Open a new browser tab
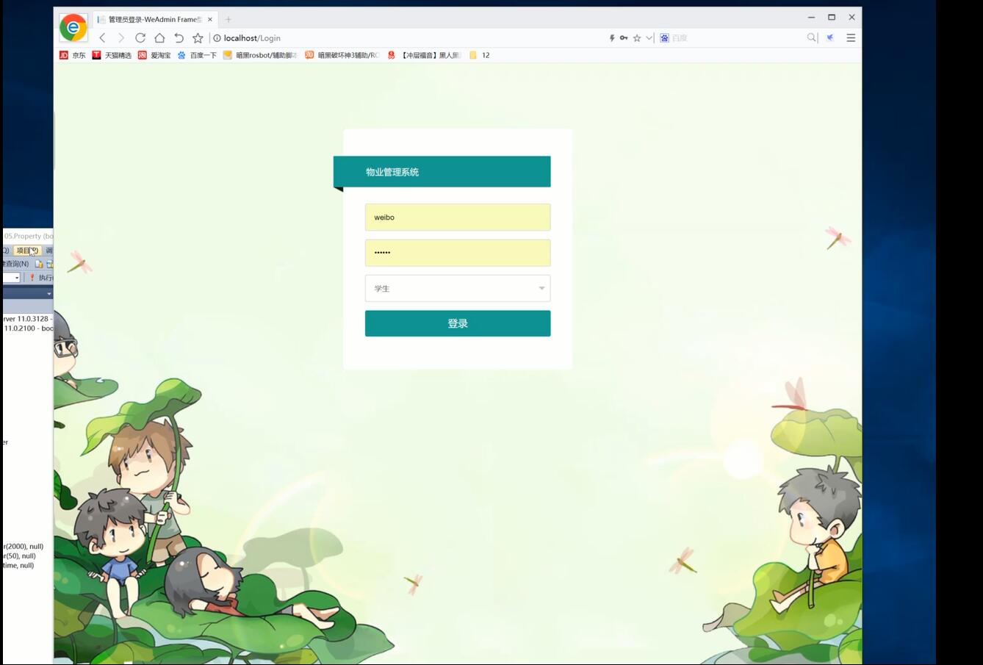 (228, 20)
